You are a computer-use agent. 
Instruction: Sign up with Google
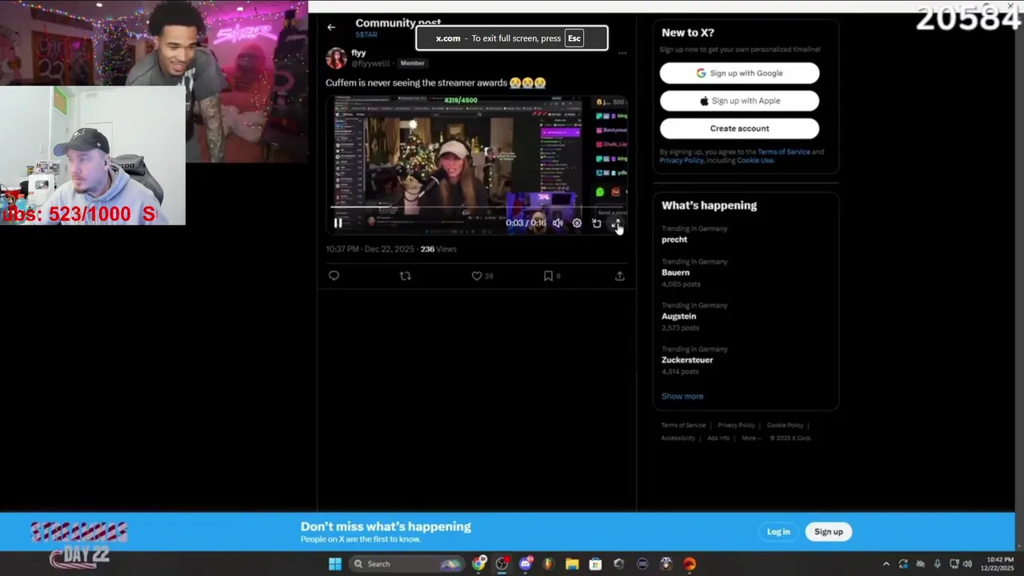[x=739, y=73]
